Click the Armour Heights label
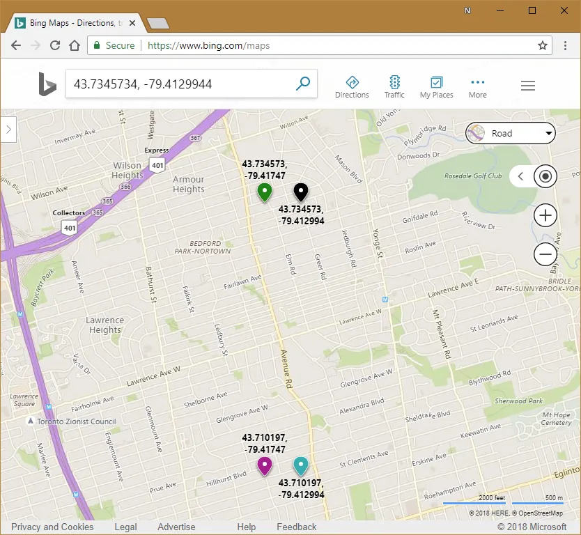The width and height of the screenshot is (581, 535). 189,184
